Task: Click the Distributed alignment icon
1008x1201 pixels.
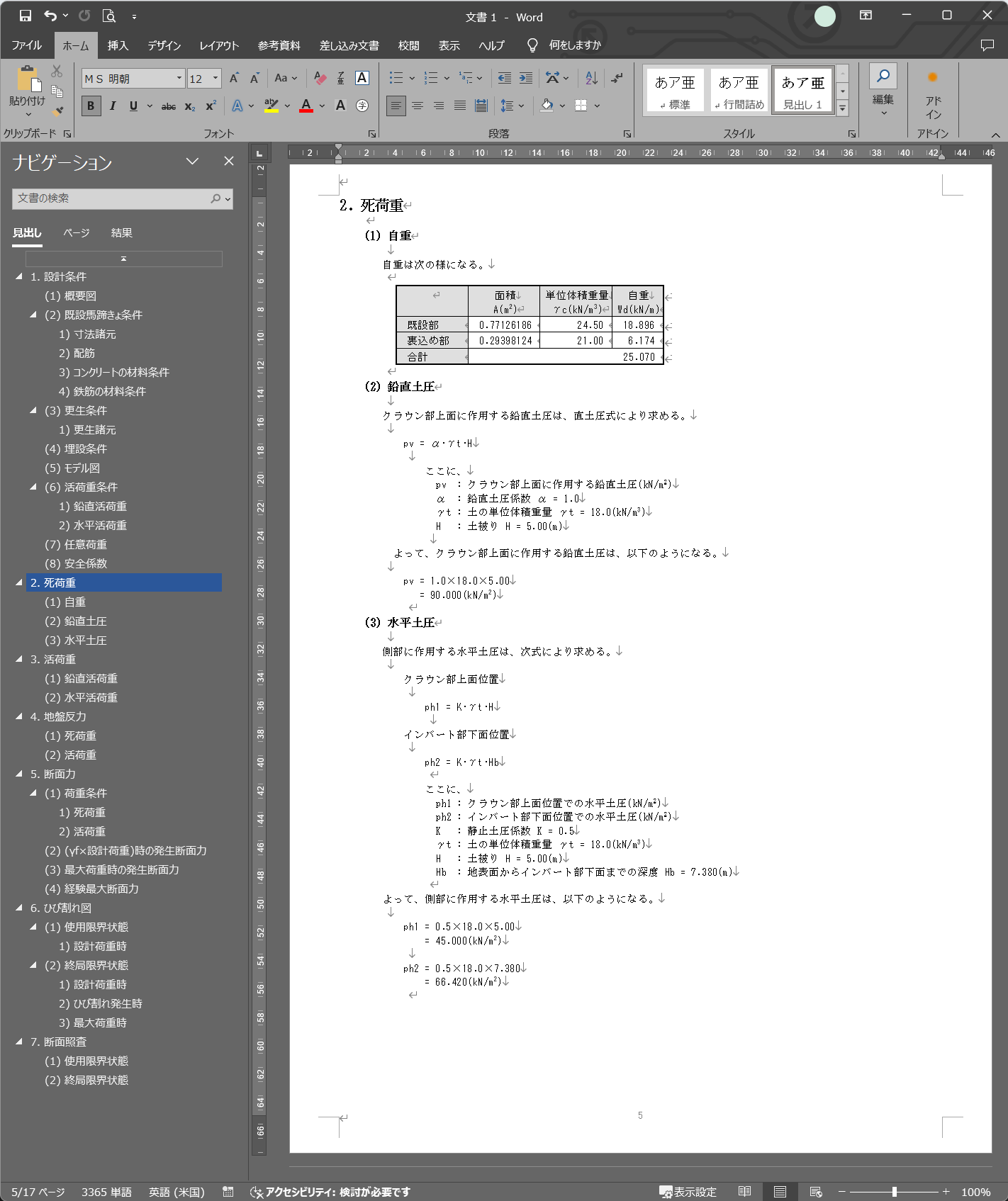Action: pyautogui.click(x=481, y=106)
